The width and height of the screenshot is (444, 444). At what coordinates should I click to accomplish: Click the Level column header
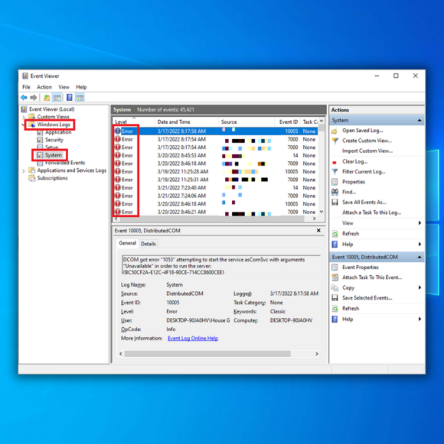click(134, 122)
